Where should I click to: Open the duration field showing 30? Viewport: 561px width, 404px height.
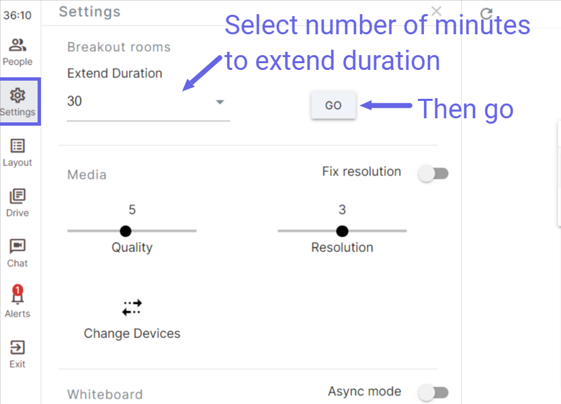tap(148, 102)
